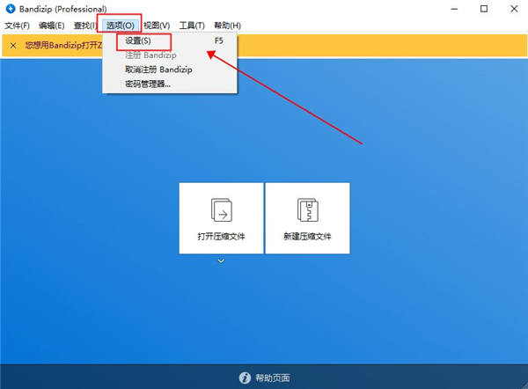The width and height of the screenshot is (528, 389).
Task: Maximize the Bandizip window
Action: [484, 9]
